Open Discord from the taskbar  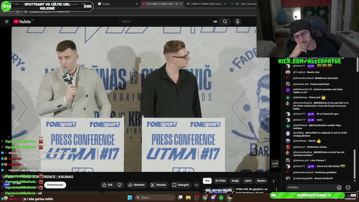[213, 198]
